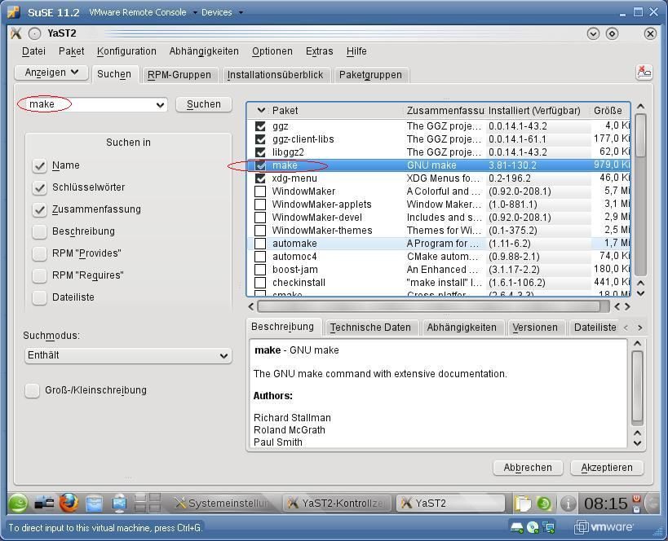Enable Groß-/Kleinschreibung case sensitivity
Screen dimensions: 668x541
(32, 390)
